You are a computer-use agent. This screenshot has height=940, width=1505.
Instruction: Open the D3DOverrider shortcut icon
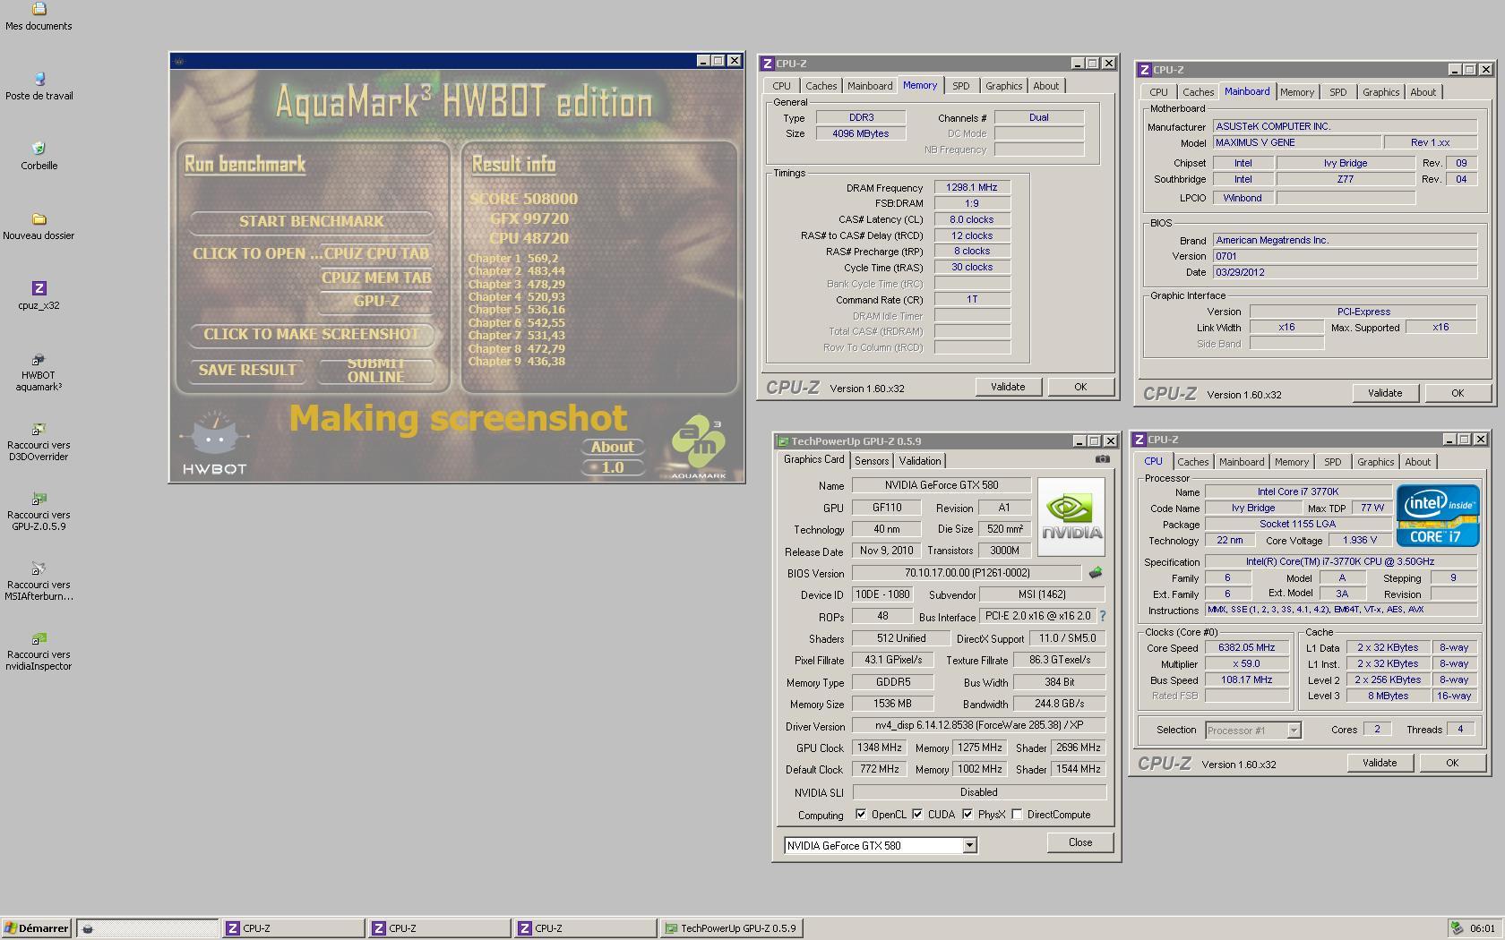tap(39, 429)
